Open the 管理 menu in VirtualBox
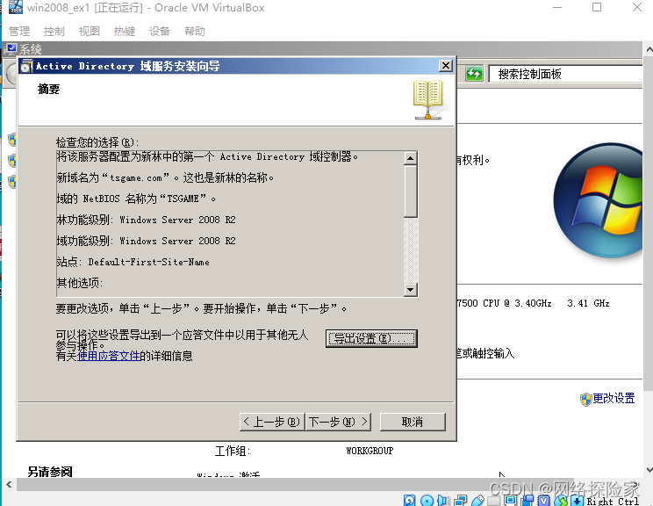Image resolution: width=653 pixels, height=506 pixels. [x=19, y=32]
